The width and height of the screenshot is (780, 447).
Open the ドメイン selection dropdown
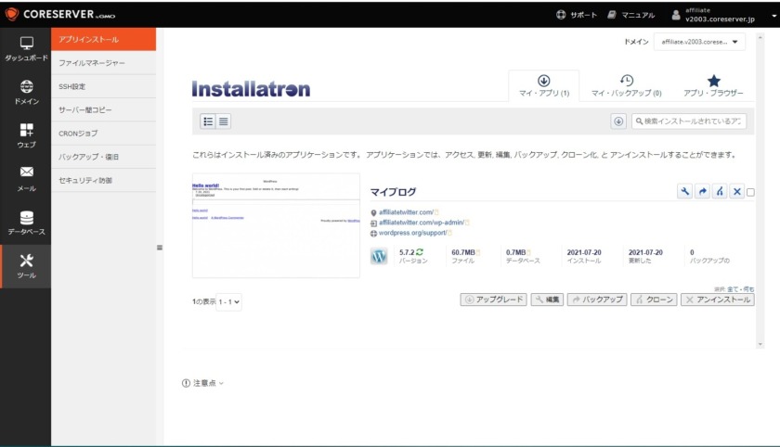point(699,42)
